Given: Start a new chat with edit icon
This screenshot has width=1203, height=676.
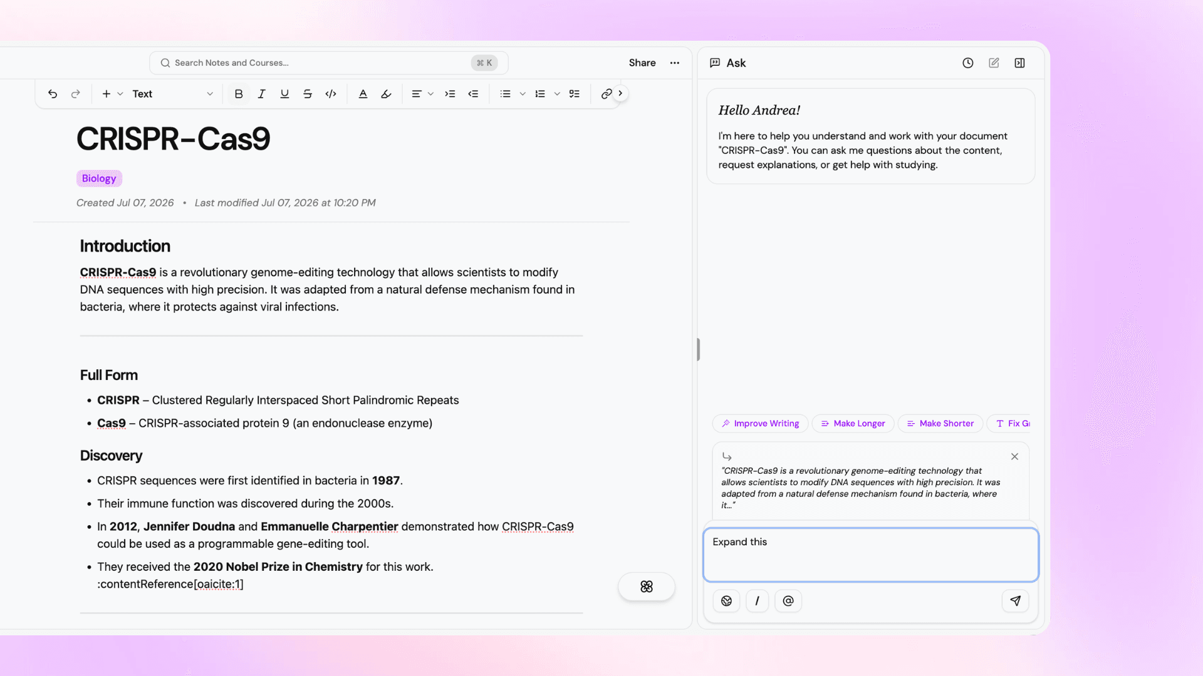Looking at the screenshot, I should [x=994, y=63].
